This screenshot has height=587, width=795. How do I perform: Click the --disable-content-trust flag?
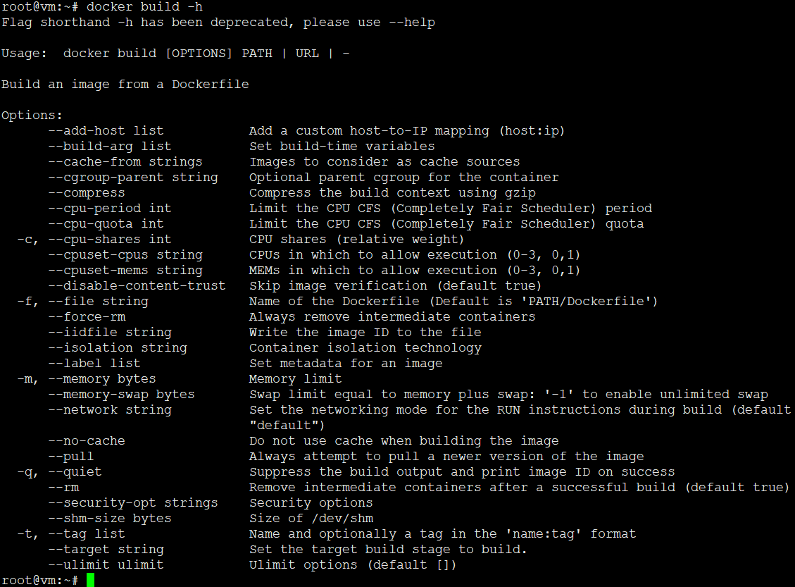pyautogui.click(x=137, y=286)
